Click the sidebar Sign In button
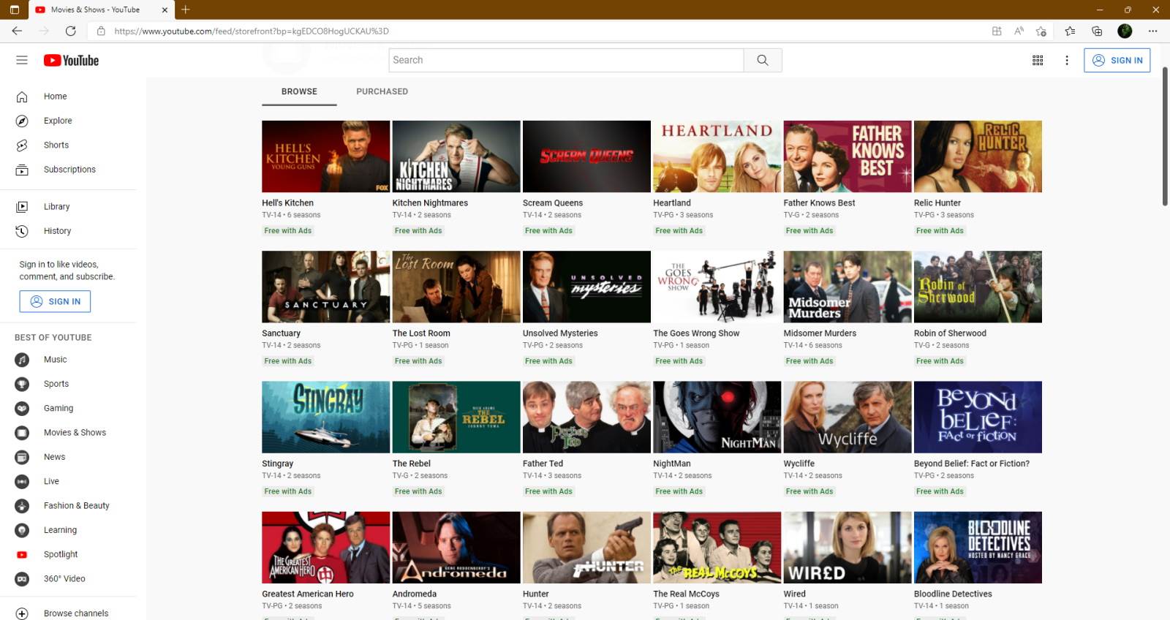 55,301
